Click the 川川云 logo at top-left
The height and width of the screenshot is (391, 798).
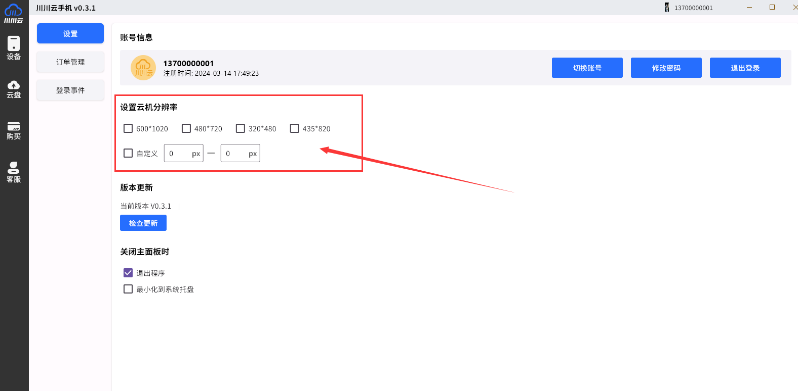tap(14, 13)
